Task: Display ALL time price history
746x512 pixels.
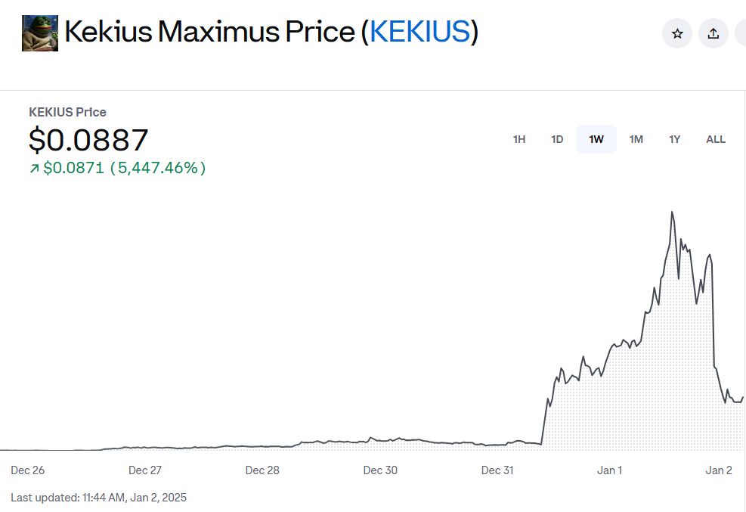Action: coord(716,139)
